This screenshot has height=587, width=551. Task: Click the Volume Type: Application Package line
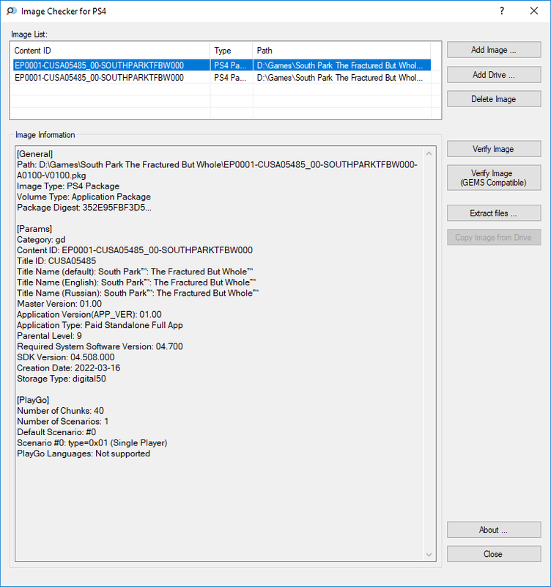point(84,197)
